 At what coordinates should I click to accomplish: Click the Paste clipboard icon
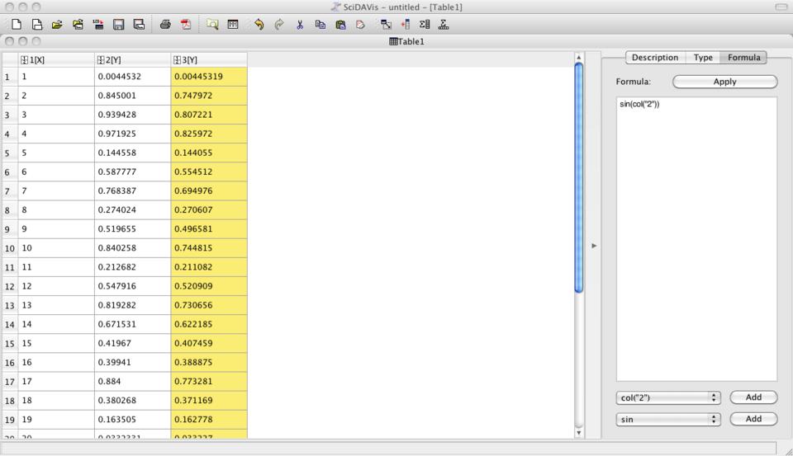pyautogui.click(x=340, y=25)
